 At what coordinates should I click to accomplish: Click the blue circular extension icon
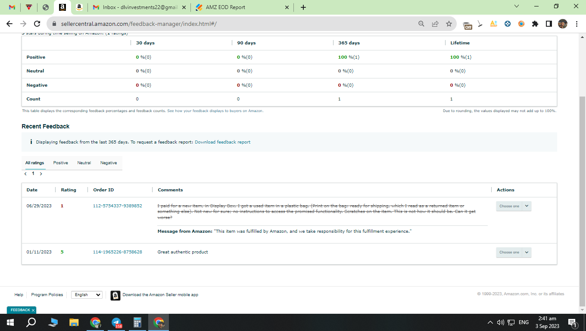(x=508, y=24)
